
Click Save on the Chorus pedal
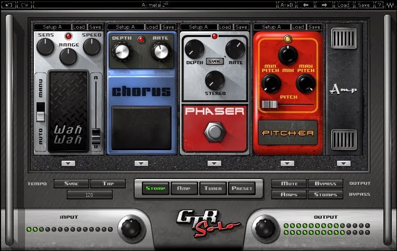[x=168, y=27]
